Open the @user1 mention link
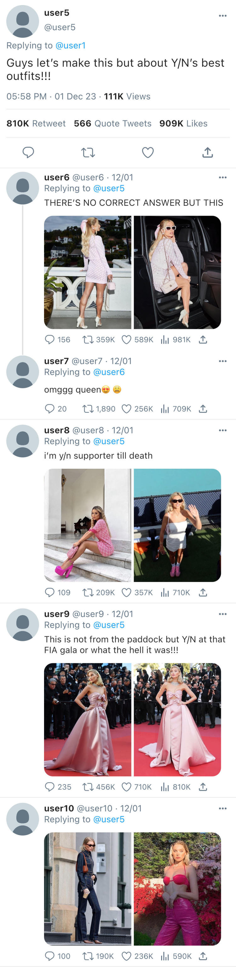Screen dimensions: 236x967 point(70,45)
